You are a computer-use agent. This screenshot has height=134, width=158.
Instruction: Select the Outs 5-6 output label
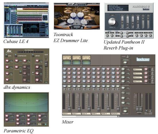(137, 77)
